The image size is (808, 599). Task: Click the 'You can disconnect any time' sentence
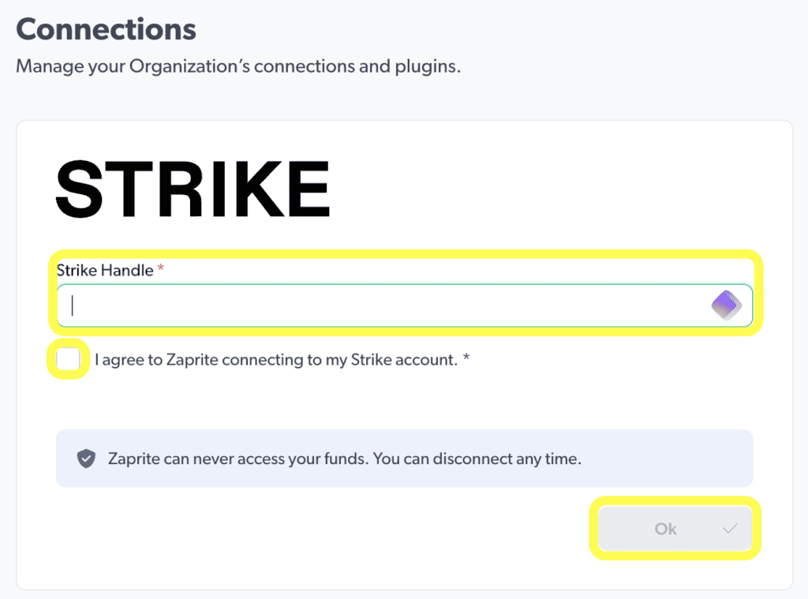click(x=477, y=459)
